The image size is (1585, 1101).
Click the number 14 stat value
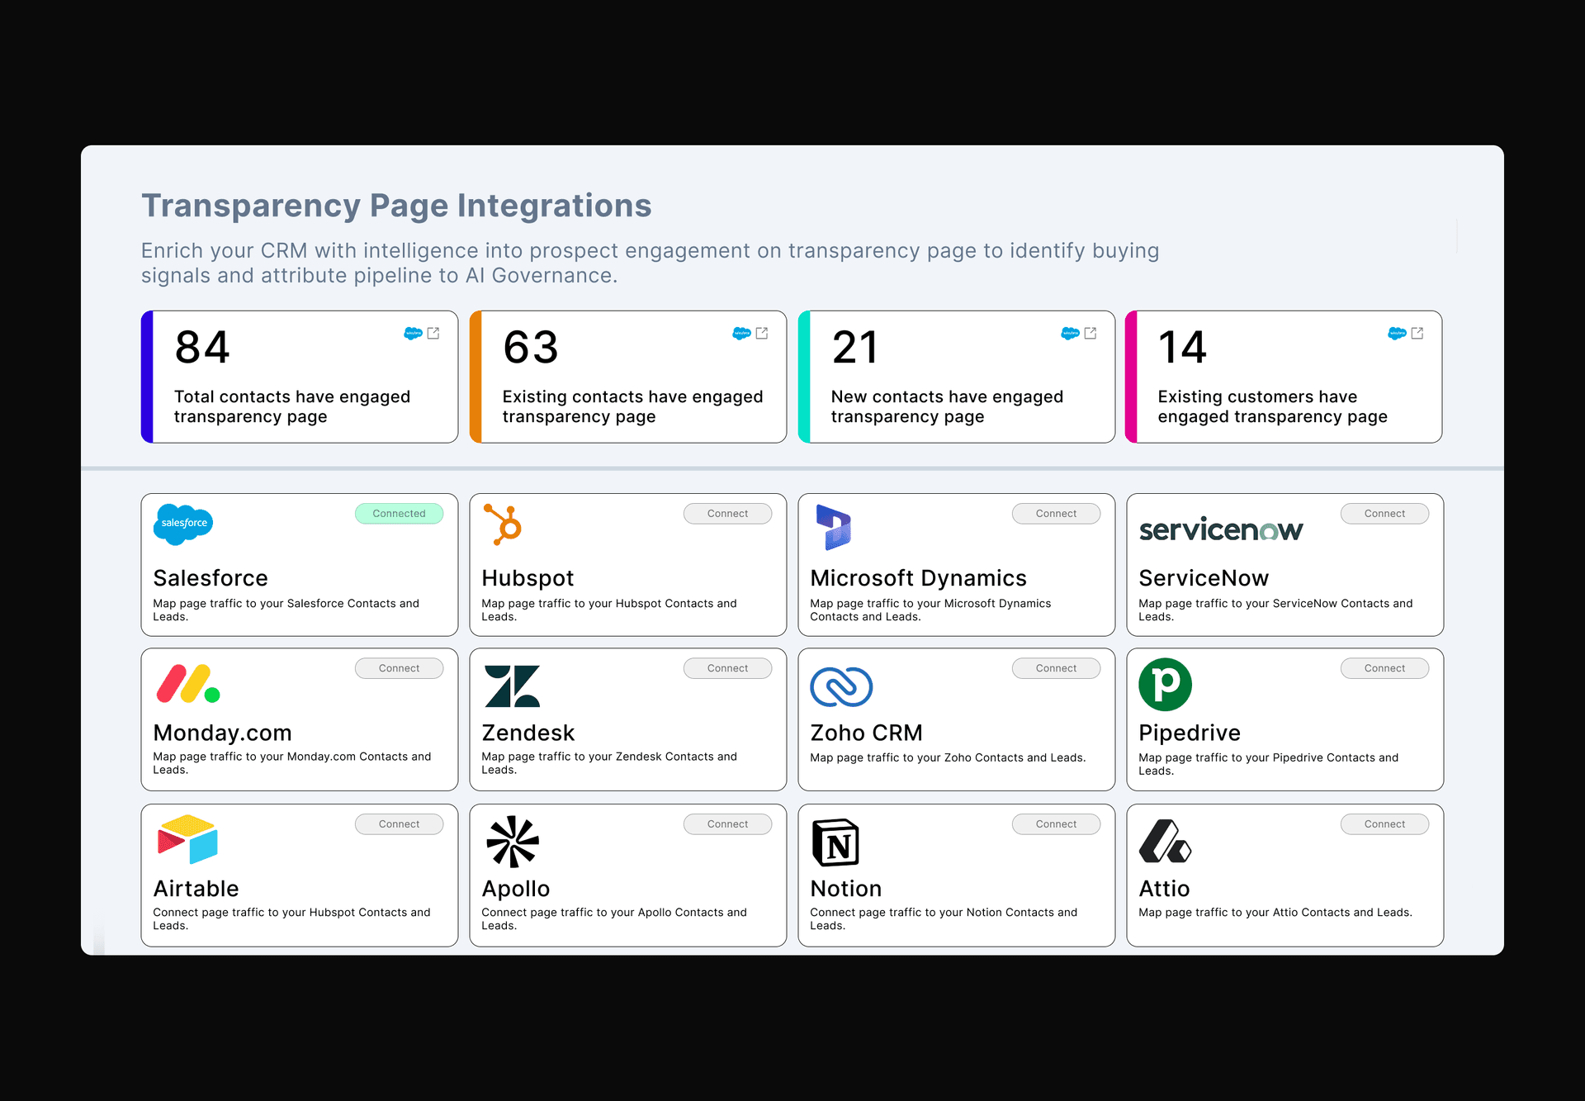(x=1182, y=347)
